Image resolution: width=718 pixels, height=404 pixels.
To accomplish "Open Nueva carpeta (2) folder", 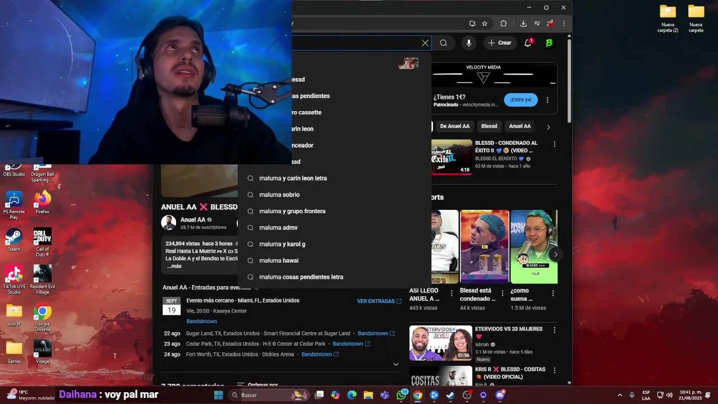I will click(668, 19).
